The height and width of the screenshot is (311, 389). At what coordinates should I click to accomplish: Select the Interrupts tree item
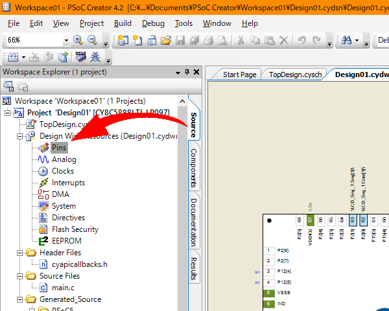pos(68,183)
